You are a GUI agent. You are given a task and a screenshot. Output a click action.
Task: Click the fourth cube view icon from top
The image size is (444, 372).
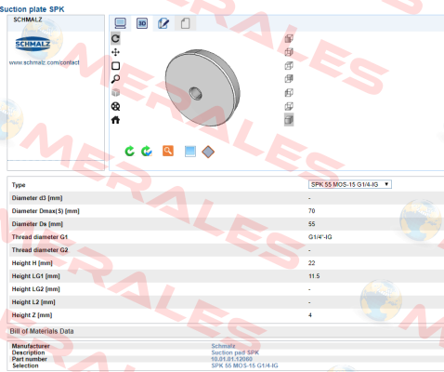click(289, 79)
